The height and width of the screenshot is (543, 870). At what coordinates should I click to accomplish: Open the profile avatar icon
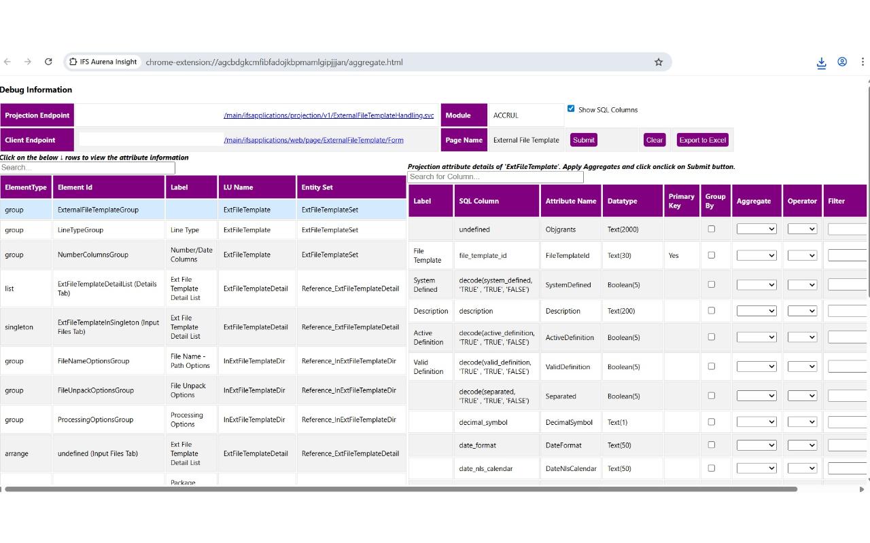point(842,62)
